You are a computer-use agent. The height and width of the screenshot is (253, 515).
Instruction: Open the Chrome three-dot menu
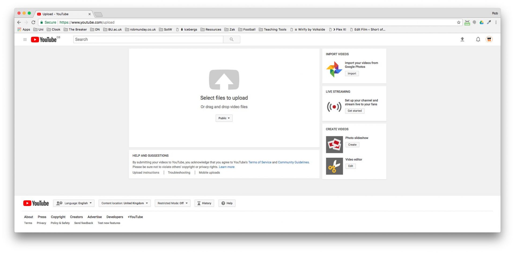tap(496, 22)
